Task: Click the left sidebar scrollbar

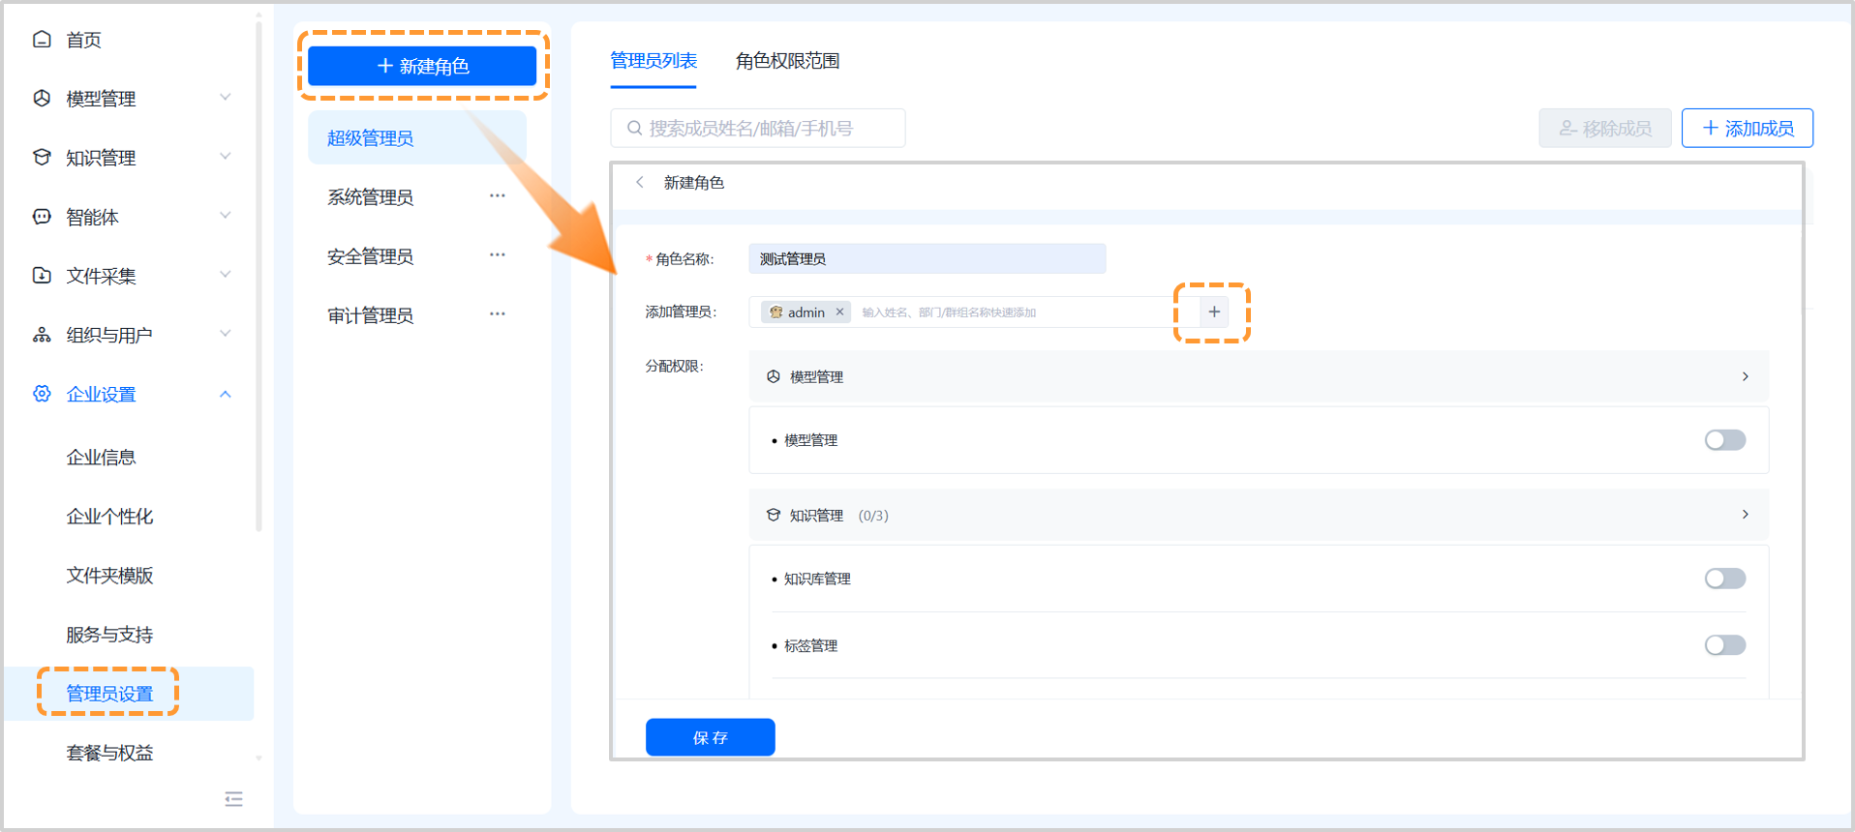Action: click(x=258, y=276)
